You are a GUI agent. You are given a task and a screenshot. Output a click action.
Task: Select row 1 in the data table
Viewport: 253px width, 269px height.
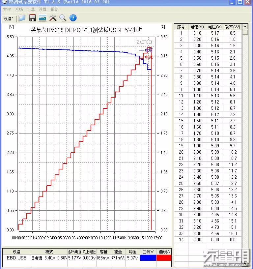pos(208,33)
